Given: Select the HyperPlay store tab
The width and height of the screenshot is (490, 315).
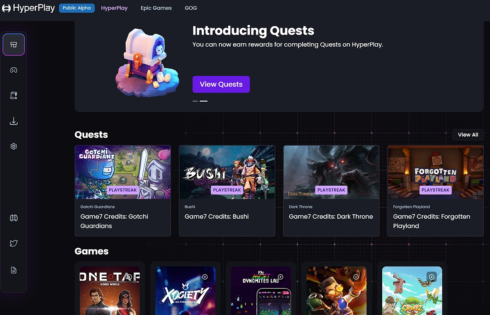Looking at the screenshot, I should [x=114, y=8].
